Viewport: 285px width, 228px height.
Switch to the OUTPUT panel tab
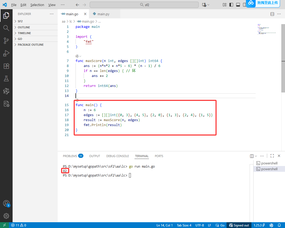(94, 156)
